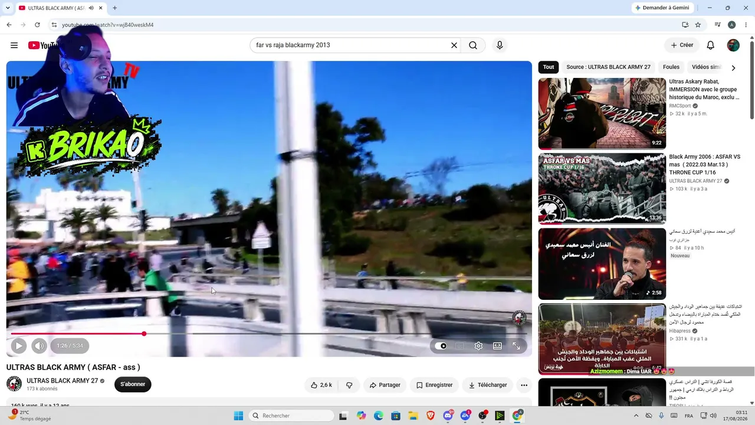
Task: Select the Foules filter chip
Action: 671,67
